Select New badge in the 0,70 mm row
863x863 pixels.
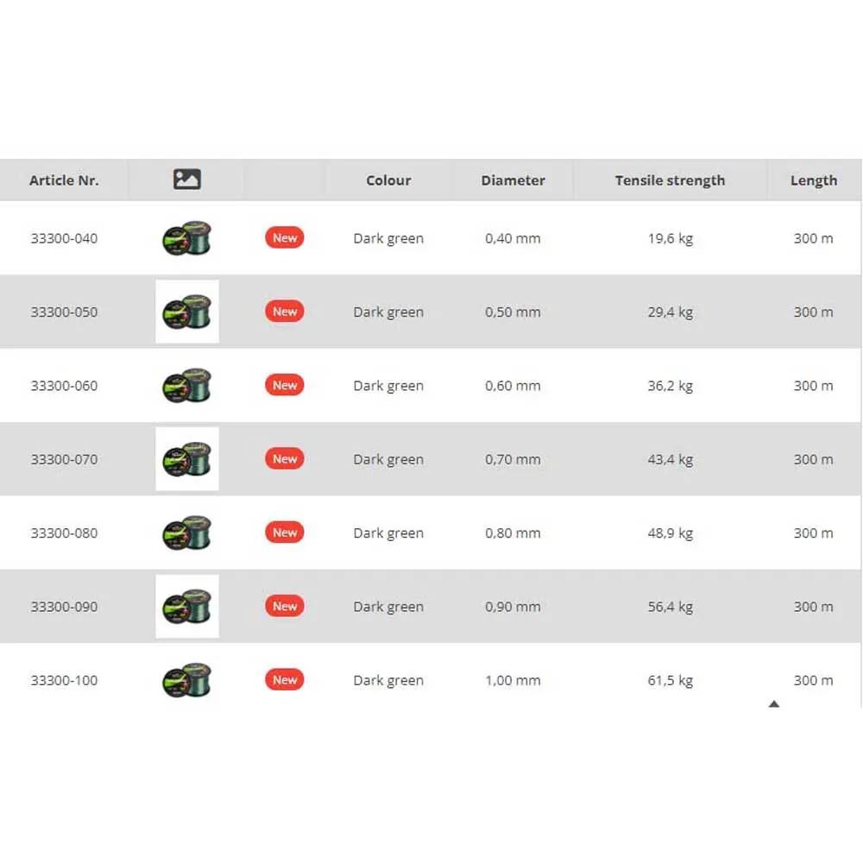click(x=285, y=459)
